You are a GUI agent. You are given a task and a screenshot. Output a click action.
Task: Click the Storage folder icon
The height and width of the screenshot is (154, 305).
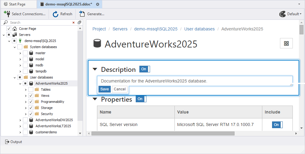(x=37, y=108)
